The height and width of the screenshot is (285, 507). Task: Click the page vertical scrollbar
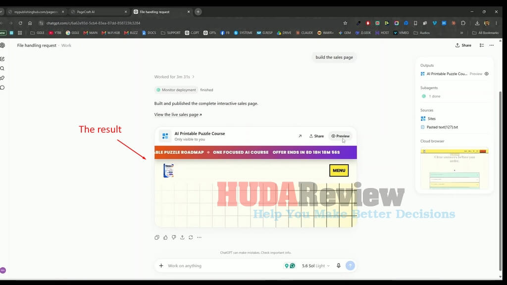[501, 181]
